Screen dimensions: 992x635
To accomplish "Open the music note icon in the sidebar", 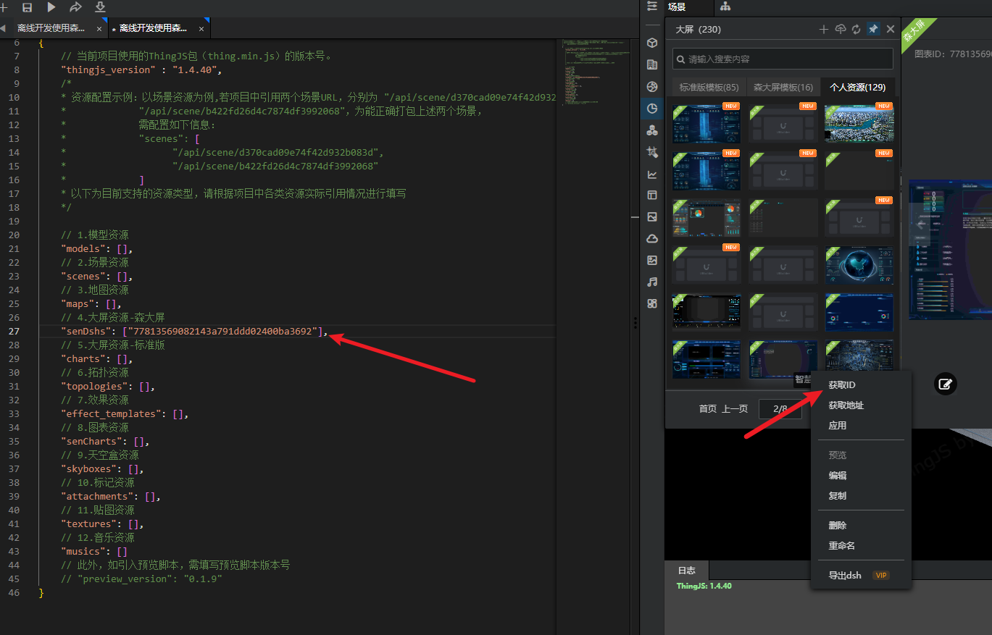I will pyautogui.click(x=652, y=282).
